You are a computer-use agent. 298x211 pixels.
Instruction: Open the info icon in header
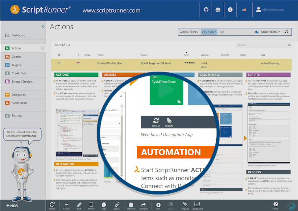pos(230,10)
